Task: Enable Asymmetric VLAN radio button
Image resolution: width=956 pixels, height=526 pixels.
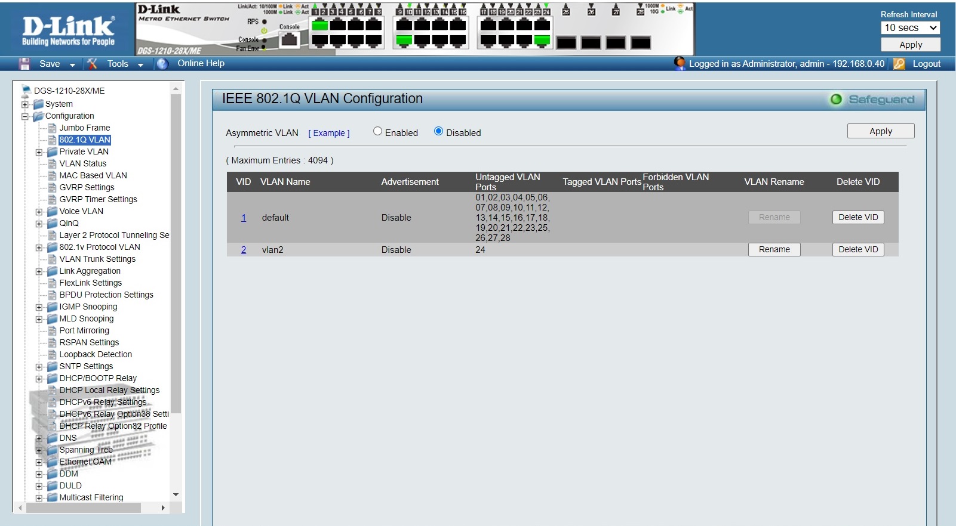Action: [x=377, y=131]
